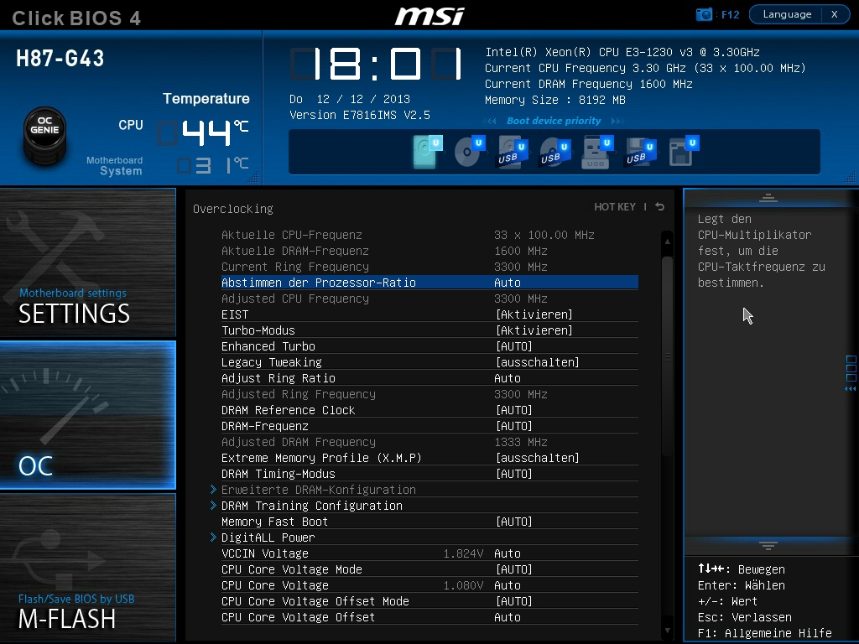Click the H87-G43 board name
The image size is (859, 644).
pyautogui.click(x=60, y=58)
